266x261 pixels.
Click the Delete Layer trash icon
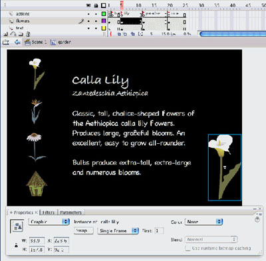pyautogui.click(x=28, y=34)
